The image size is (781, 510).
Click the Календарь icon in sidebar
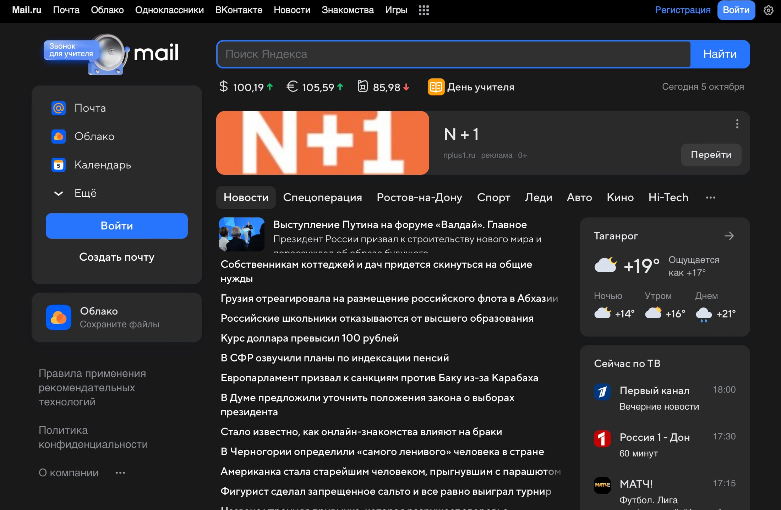click(x=59, y=165)
